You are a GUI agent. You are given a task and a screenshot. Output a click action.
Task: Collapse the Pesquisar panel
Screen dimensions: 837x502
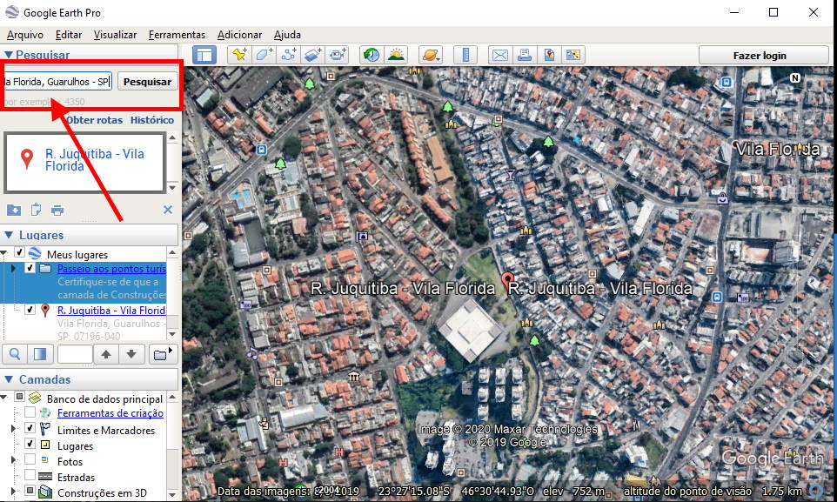9,55
